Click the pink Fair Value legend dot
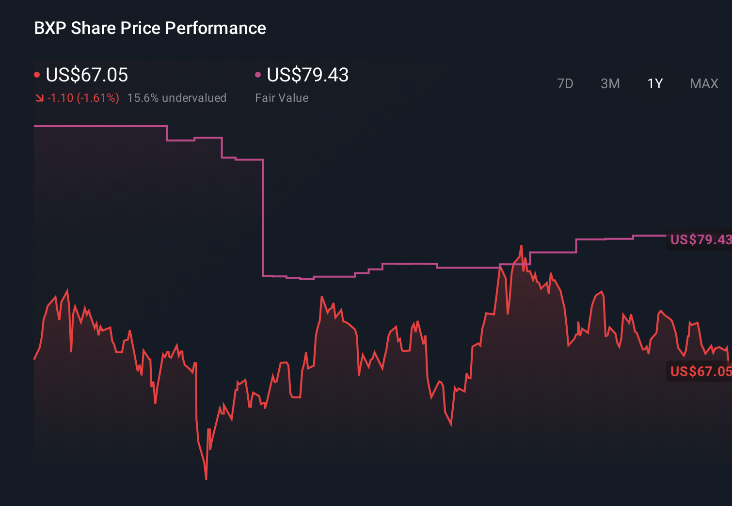 pos(258,74)
